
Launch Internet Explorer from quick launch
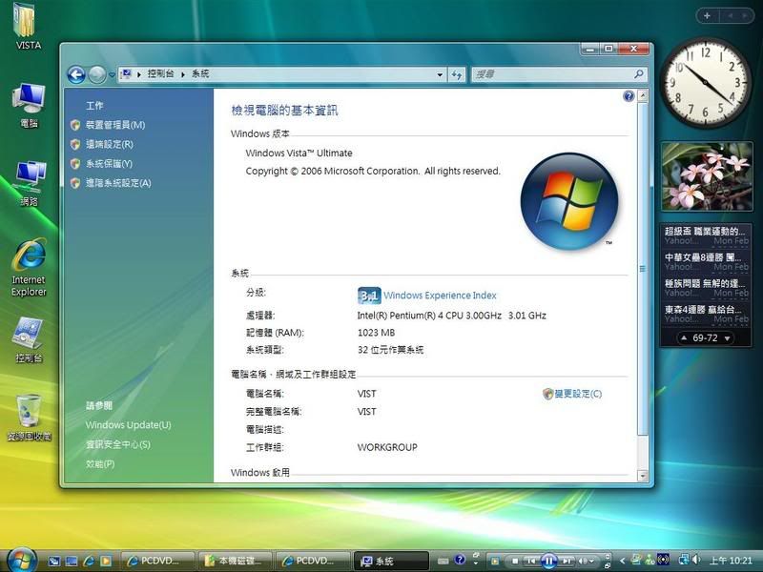click(89, 561)
